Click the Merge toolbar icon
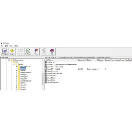The height and width of the screenshot is (132, 132). [x=12, y=51]
